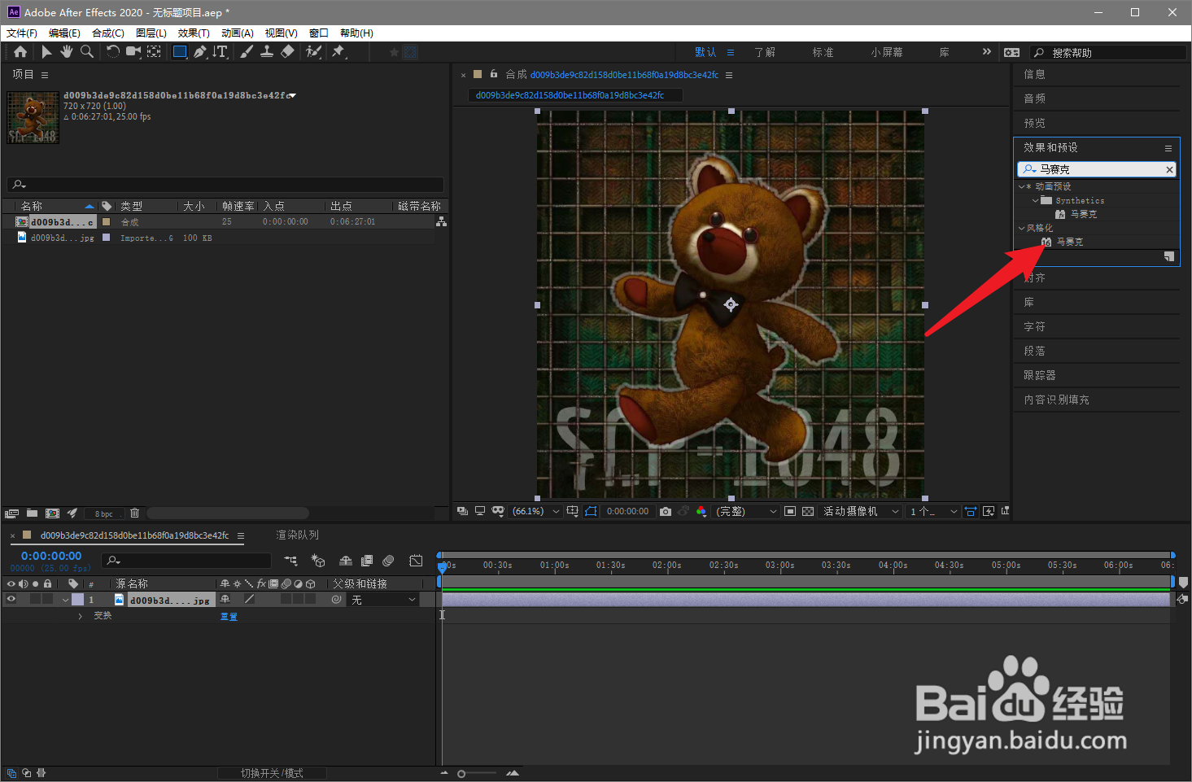
Task: Select the Hand tool
Action: coord(66,52)
